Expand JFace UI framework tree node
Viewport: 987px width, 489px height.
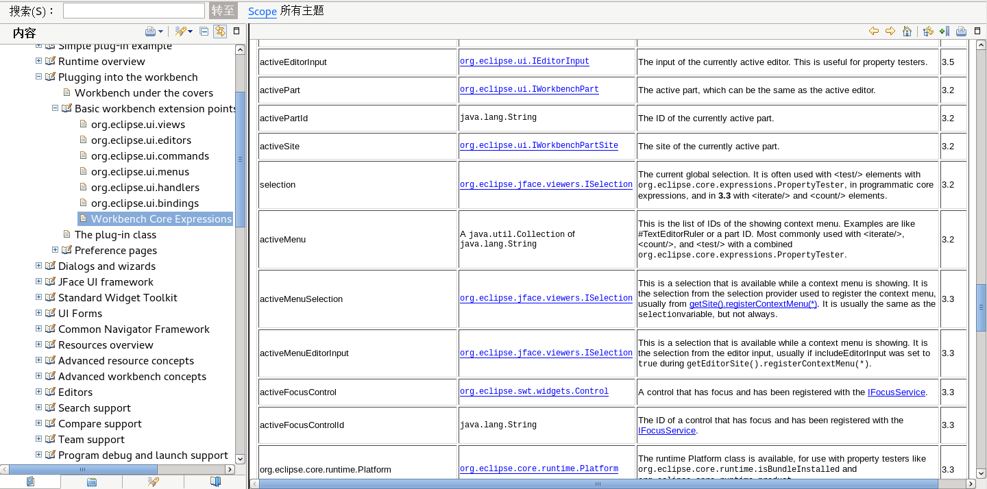[39, 281]
